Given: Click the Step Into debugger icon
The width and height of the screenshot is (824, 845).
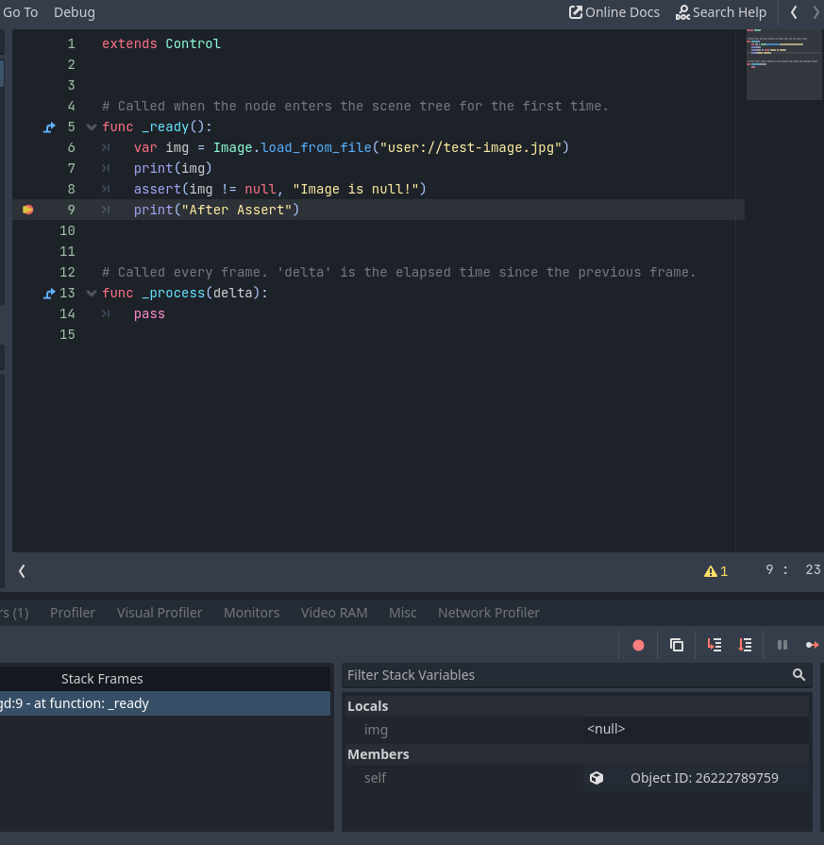Looking at the screenshot, I should pos(714,645).
